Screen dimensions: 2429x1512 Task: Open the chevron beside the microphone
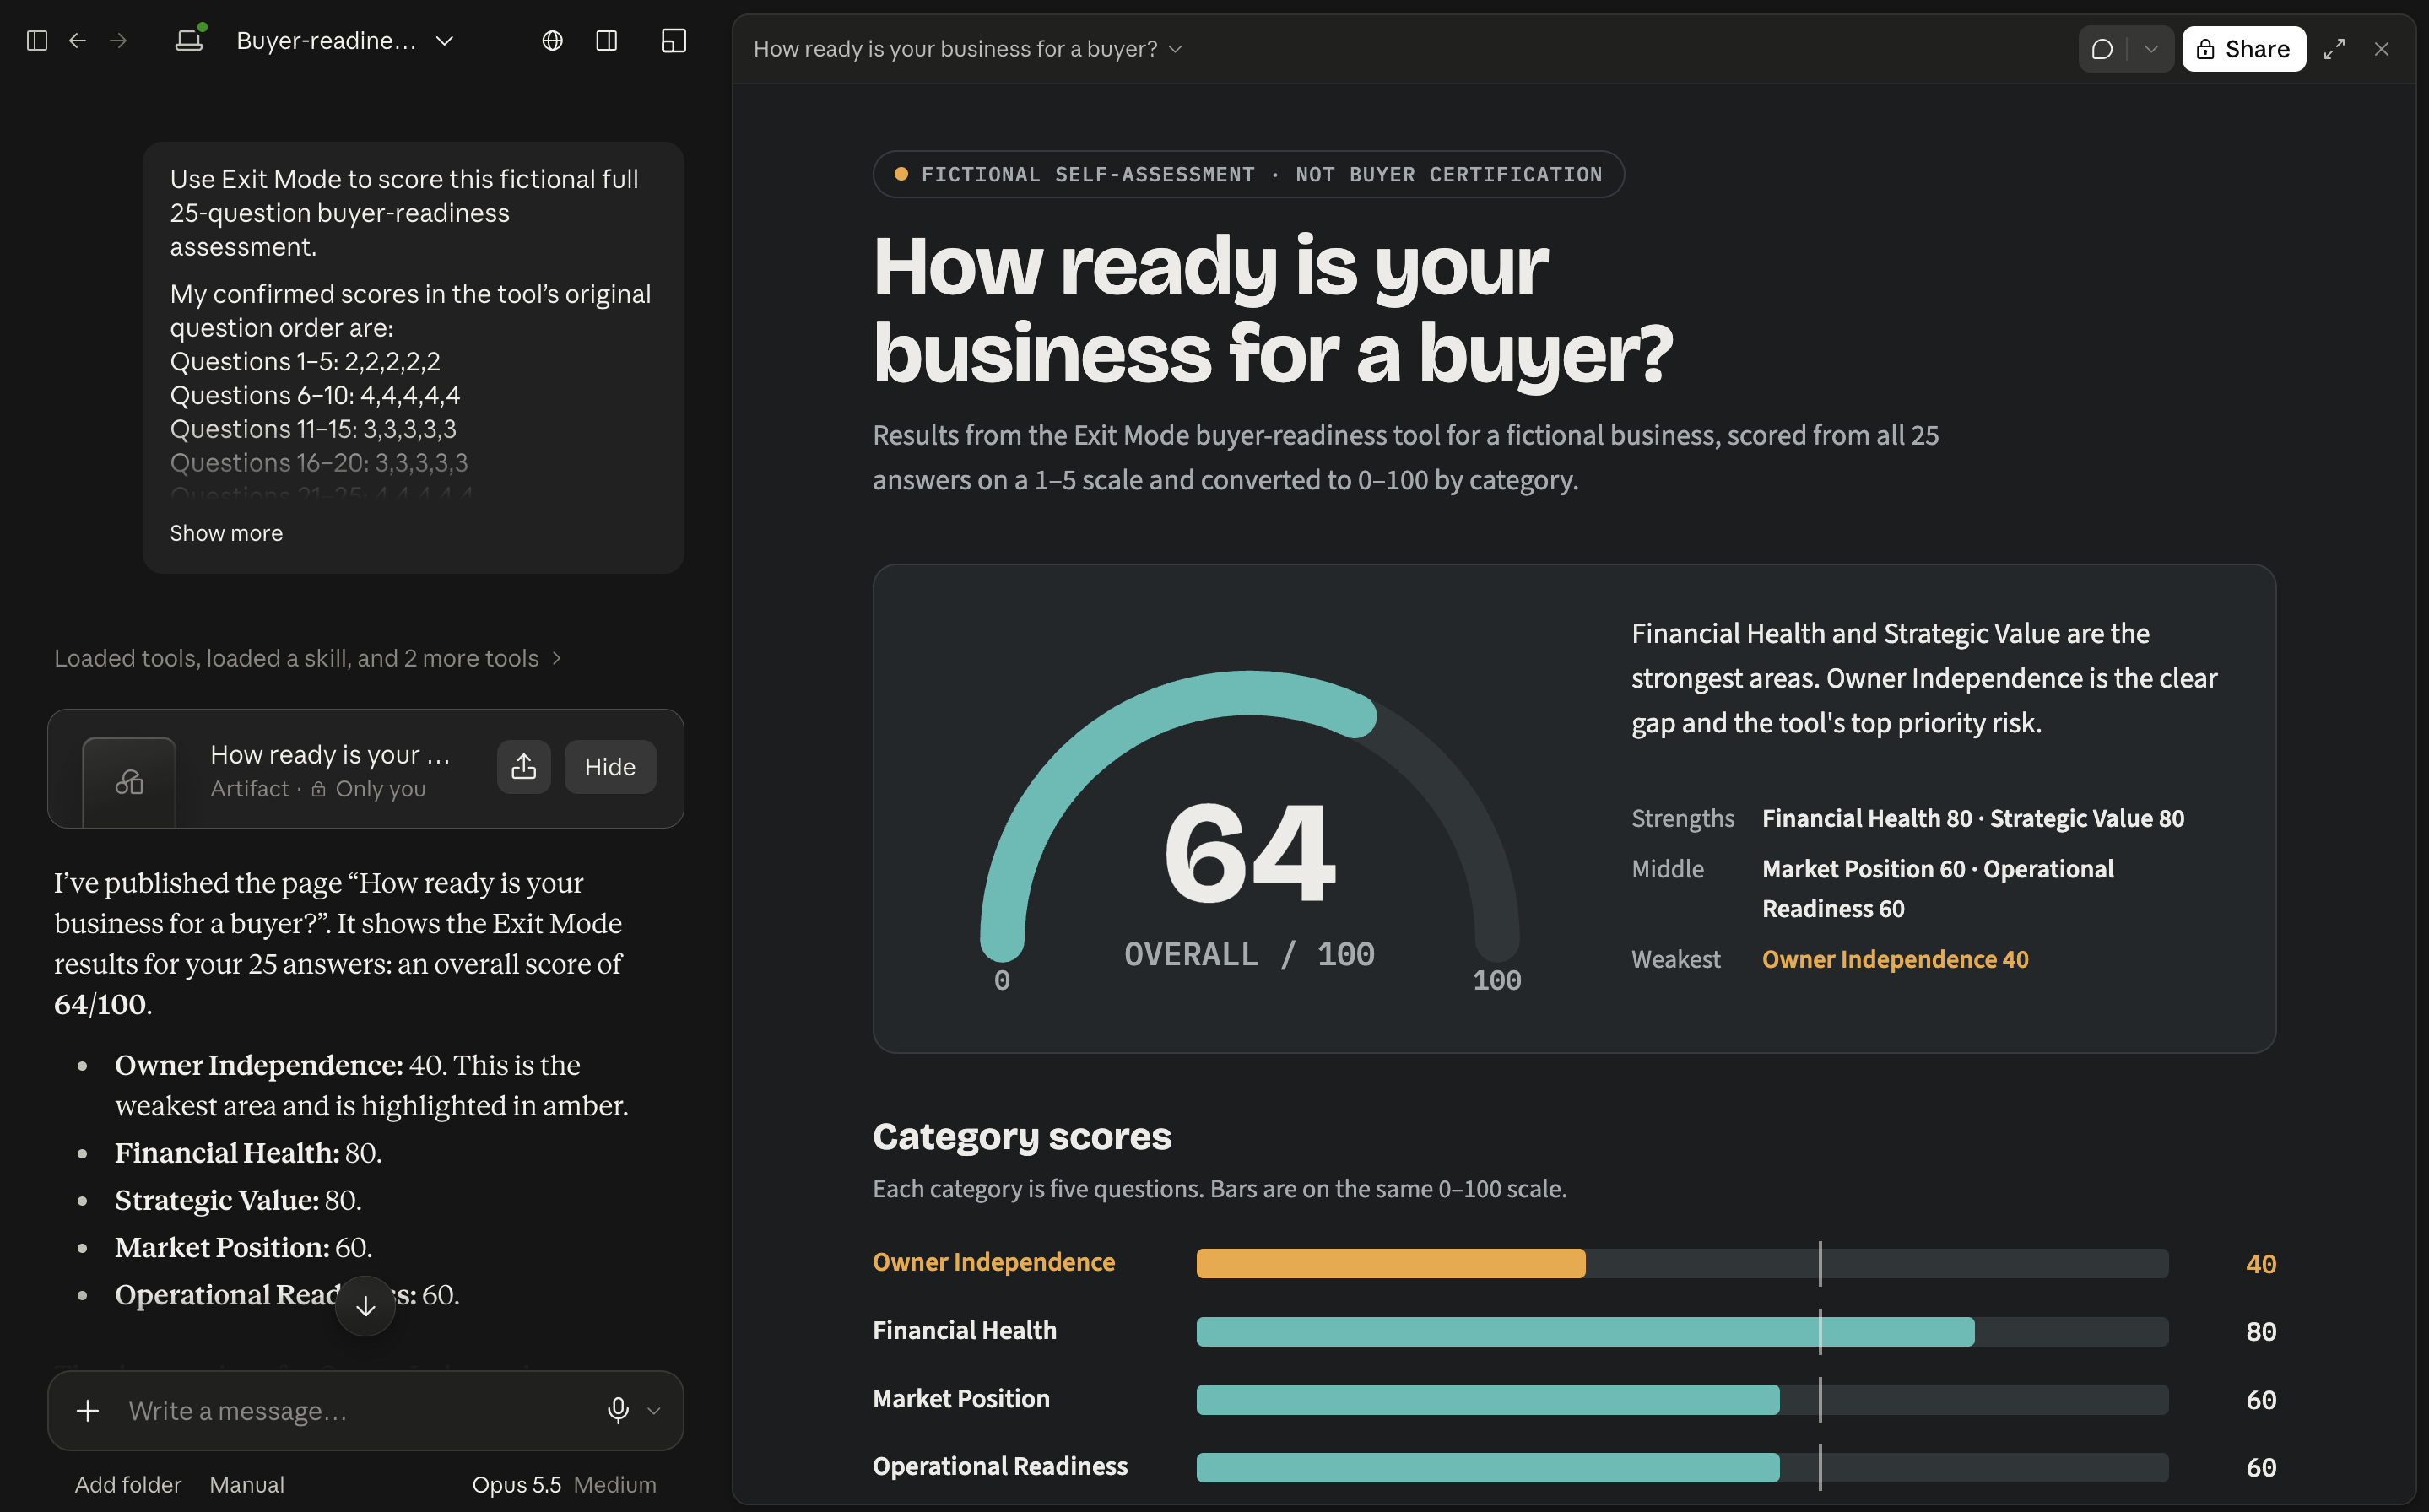[654, 1411]
